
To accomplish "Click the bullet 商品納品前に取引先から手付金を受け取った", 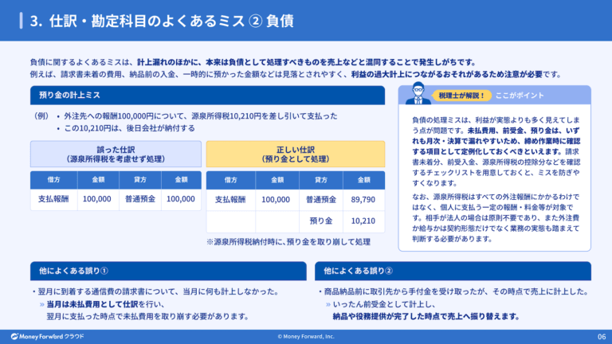I will 453,291.
